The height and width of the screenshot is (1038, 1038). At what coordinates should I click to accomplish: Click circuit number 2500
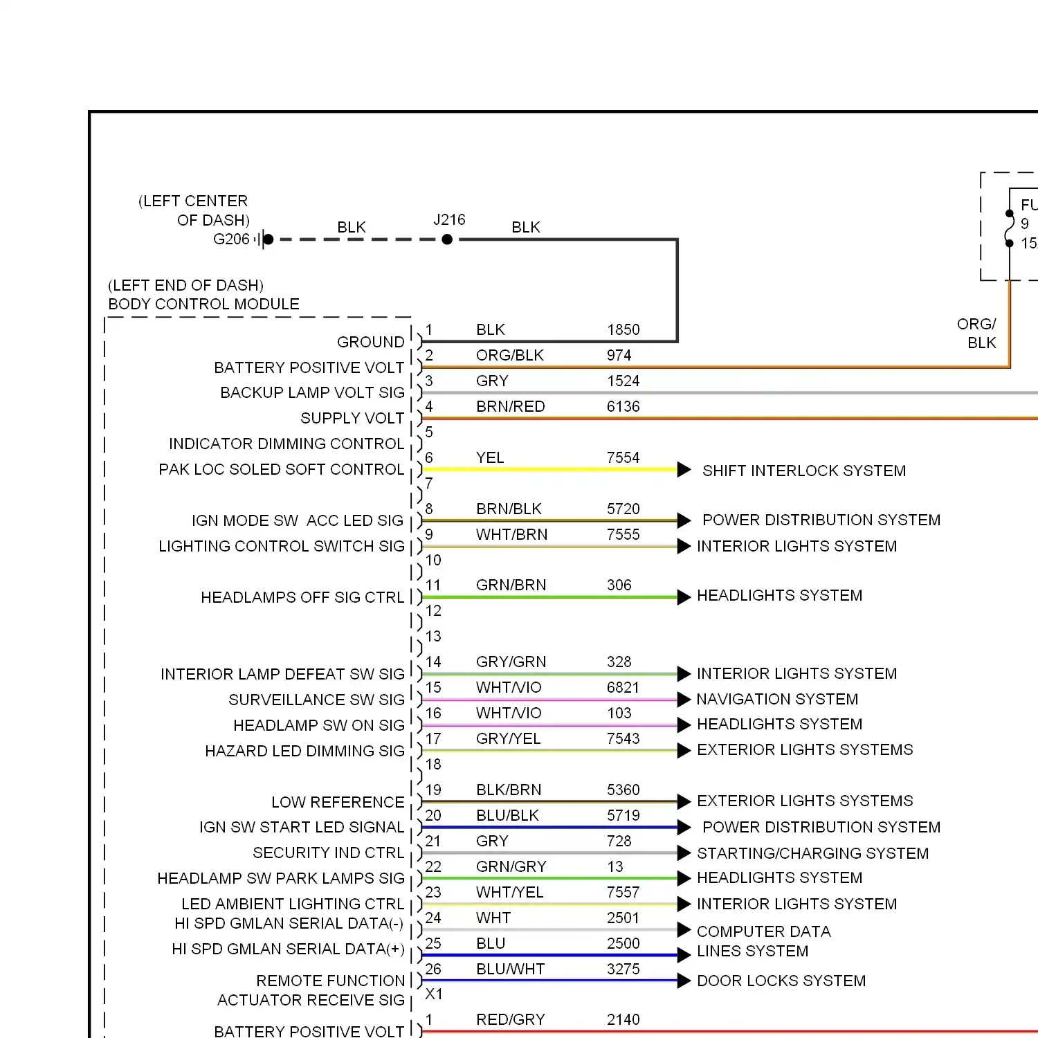tap(623, 943)
